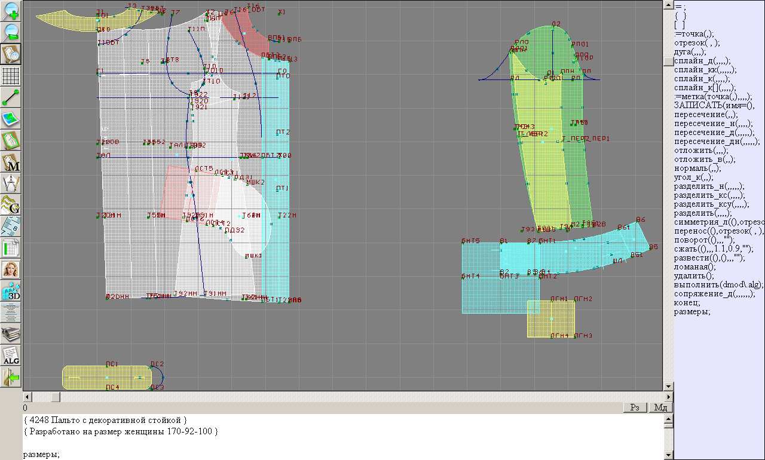Click the ALG algorithm document icon
Screen dimensions: 765x460
coord(11,356)
